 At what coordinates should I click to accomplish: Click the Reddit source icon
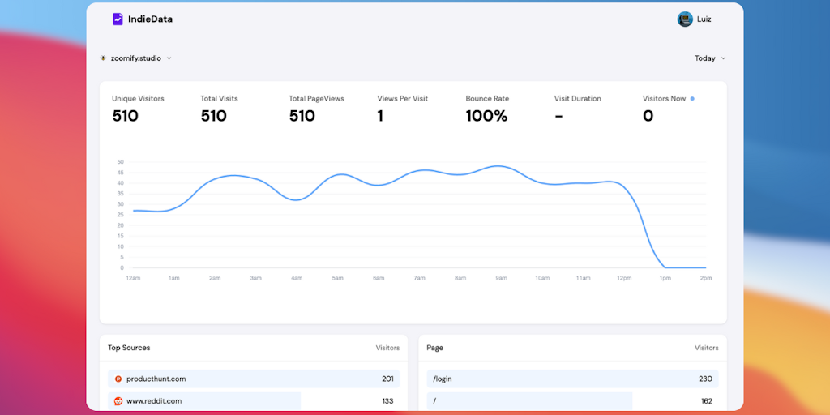tap(118, 401)
